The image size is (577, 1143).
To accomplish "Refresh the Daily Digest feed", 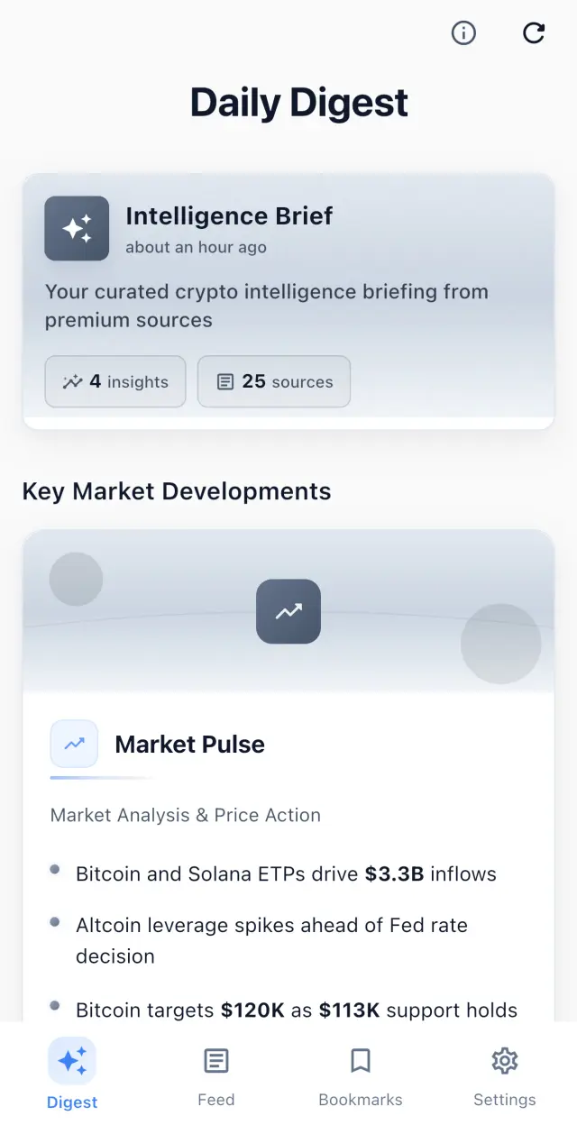I will [534, 33].
